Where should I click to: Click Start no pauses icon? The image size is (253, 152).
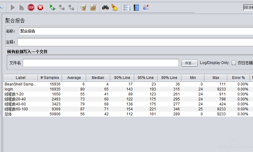(22, 7)
